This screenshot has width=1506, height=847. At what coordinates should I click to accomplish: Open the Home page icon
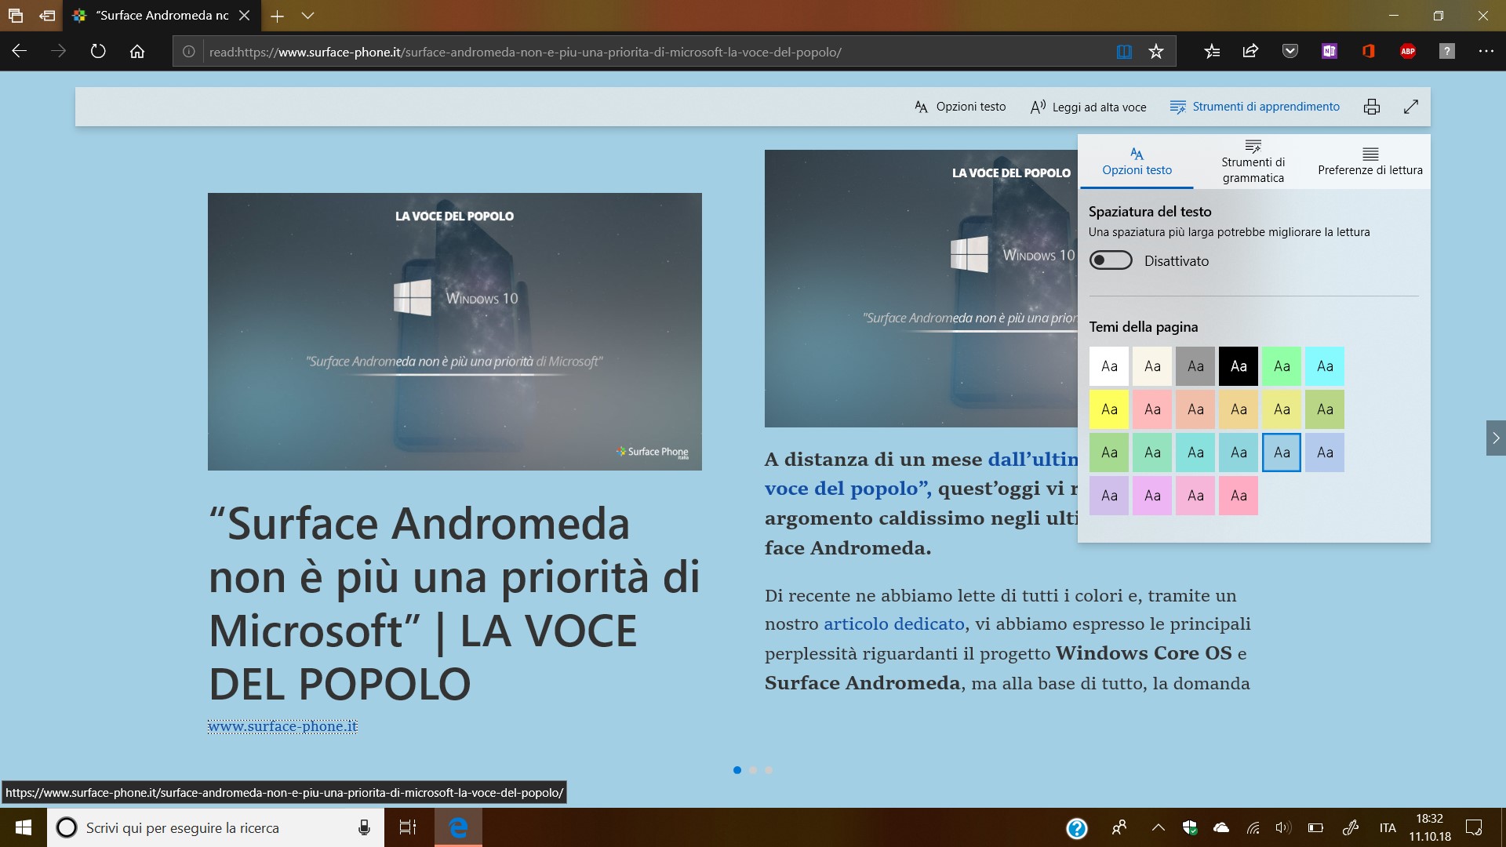(x=137, y=51)
